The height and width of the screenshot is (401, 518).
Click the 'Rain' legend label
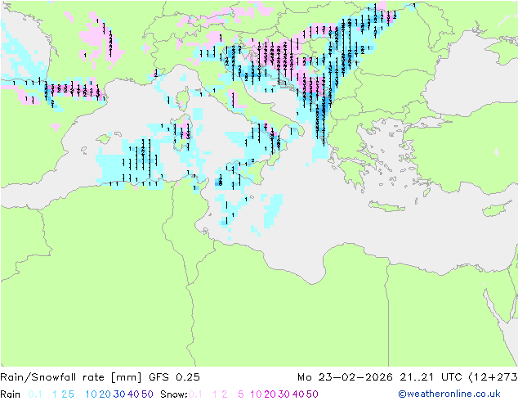[11, 394]
